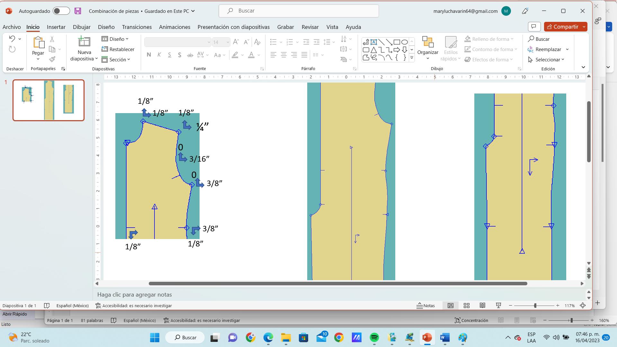The image size is (617, 347).
Task: Select the Format Painter brush icon
Action: coord(52,59)
